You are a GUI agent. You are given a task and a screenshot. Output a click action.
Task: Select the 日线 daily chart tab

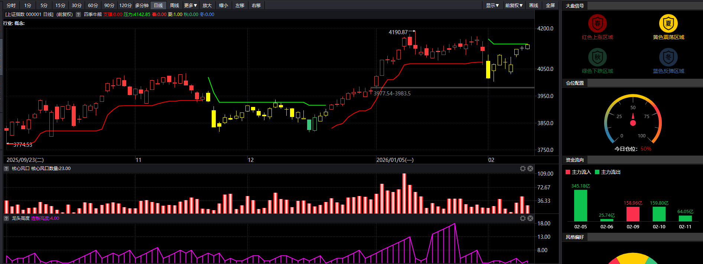pos(158,5)
